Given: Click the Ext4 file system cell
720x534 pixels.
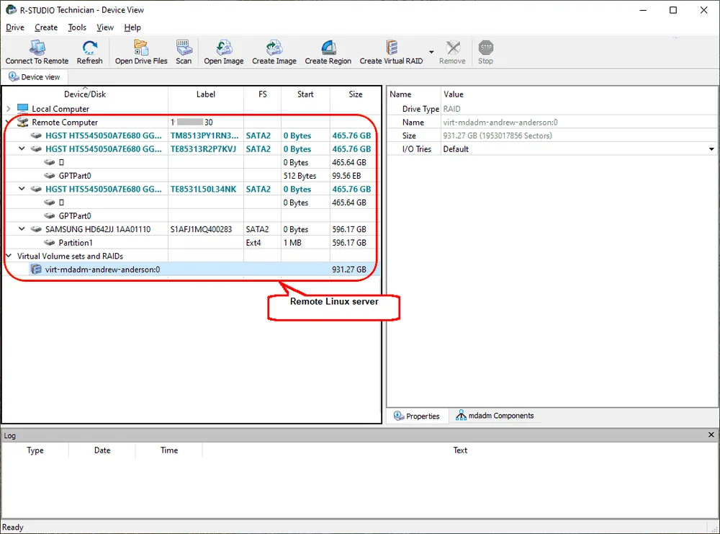Looking at the screenshot, I should tap(262, 243).
